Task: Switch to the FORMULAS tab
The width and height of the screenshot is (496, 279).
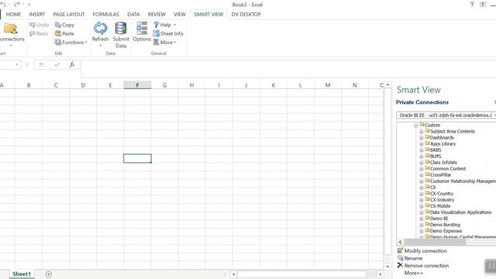Action: click(x=105, y=14)
